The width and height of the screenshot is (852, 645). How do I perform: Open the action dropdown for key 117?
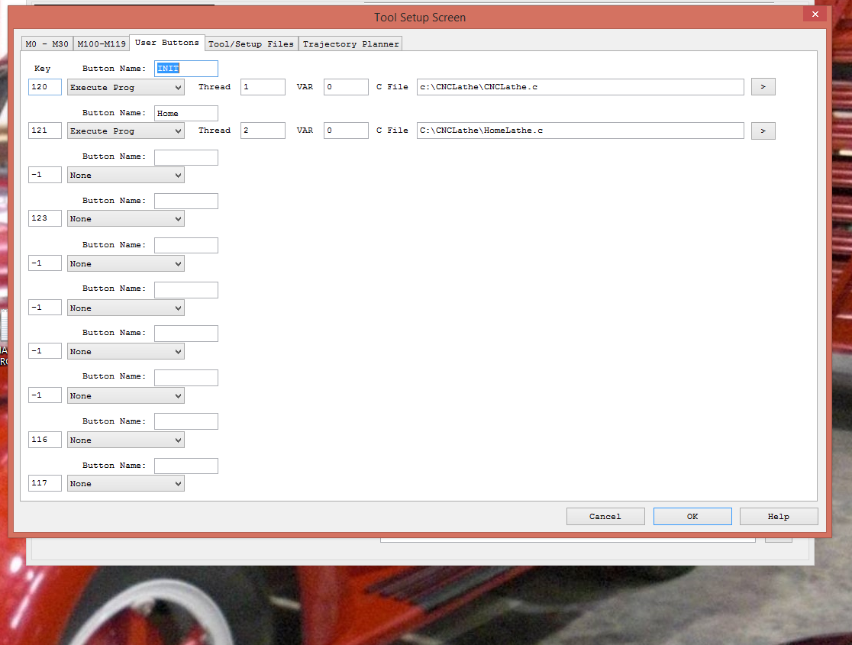[x=125, y=483]
